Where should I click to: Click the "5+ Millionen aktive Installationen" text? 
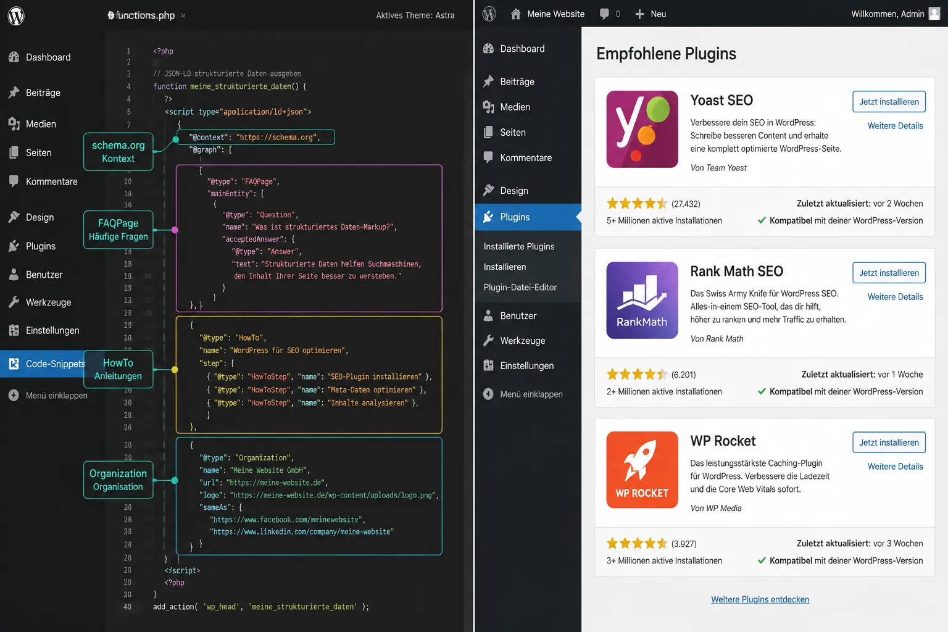click(664, 220)
